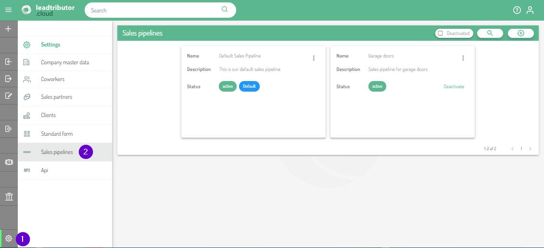Click the plus icon in left sidebar

(8, 29)
